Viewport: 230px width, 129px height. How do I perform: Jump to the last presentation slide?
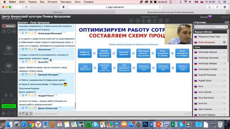tap(161, 21)
